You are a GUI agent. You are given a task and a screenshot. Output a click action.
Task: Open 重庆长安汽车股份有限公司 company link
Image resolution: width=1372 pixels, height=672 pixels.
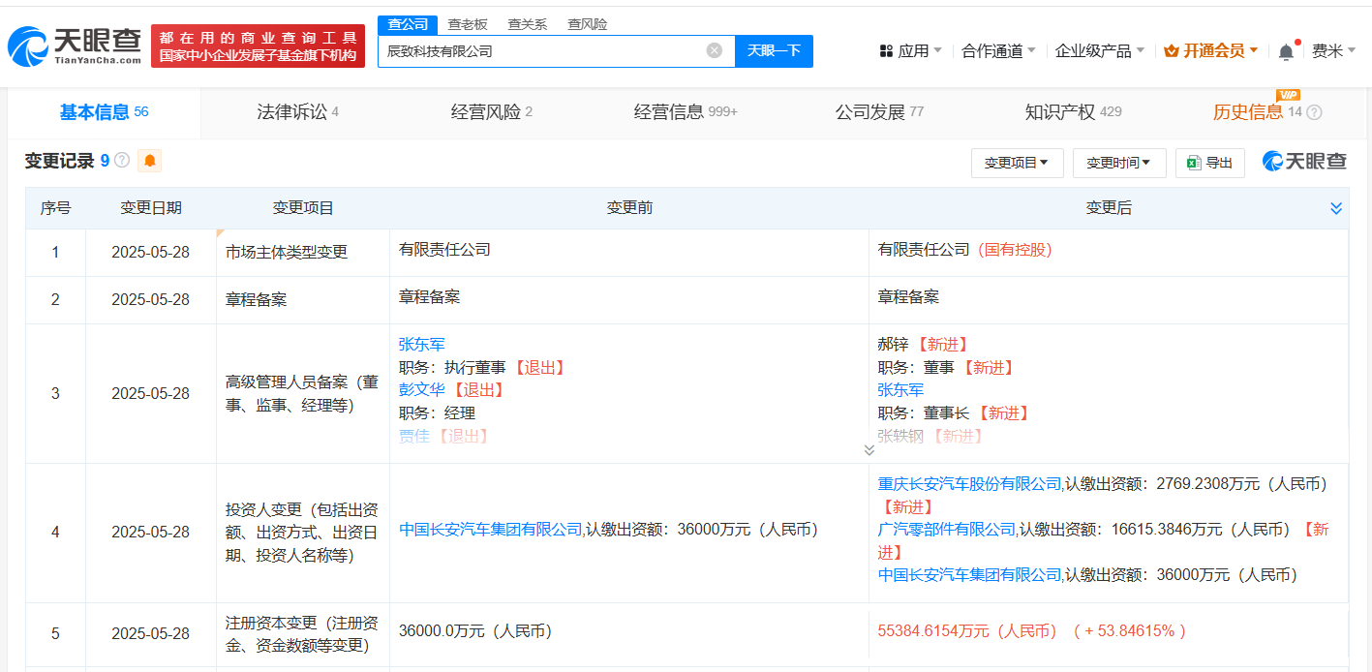click(x=970, y=482)
